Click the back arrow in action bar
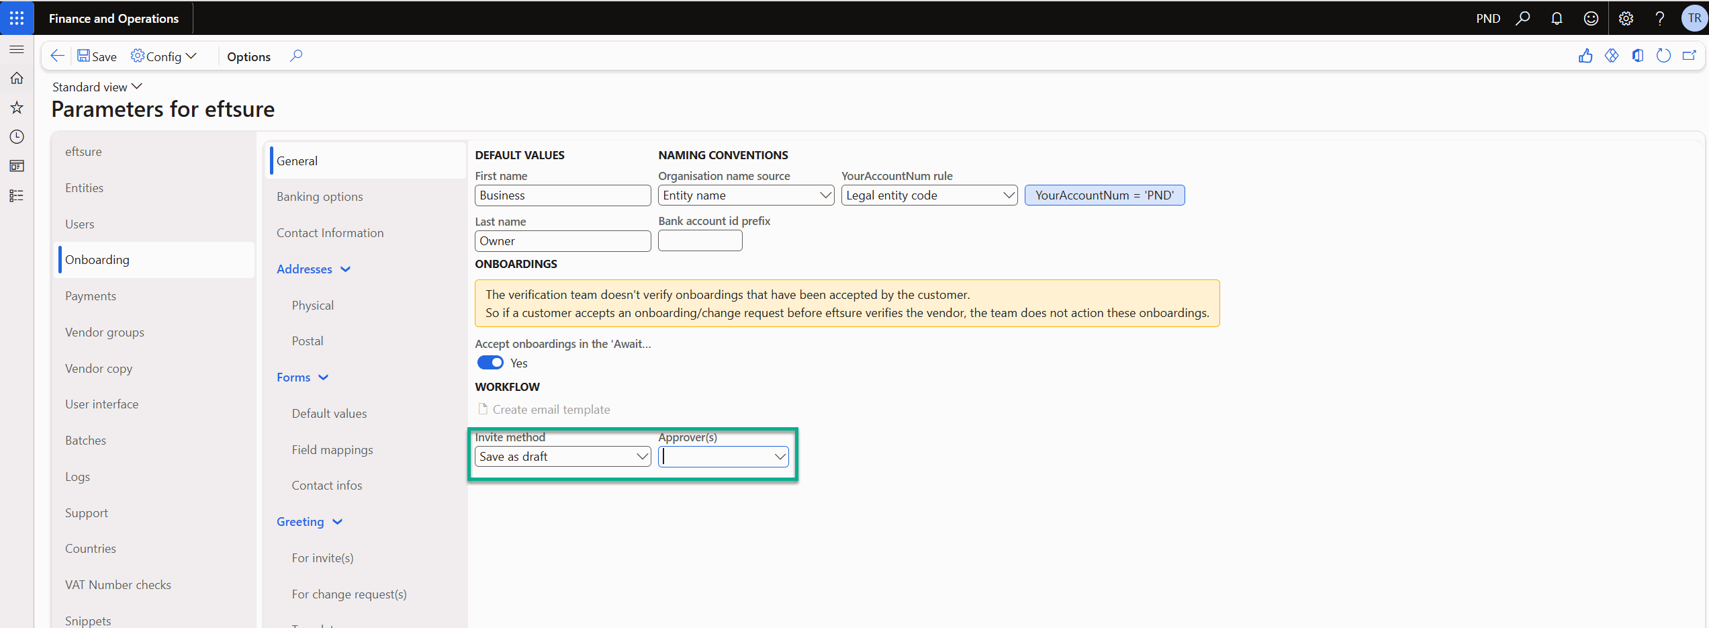Screen dimensions: 1709x628 pos(58,56)
